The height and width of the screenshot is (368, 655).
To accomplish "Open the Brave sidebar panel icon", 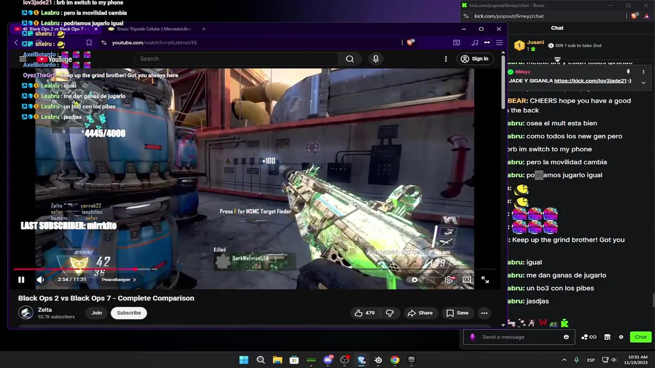I will 456,43.
